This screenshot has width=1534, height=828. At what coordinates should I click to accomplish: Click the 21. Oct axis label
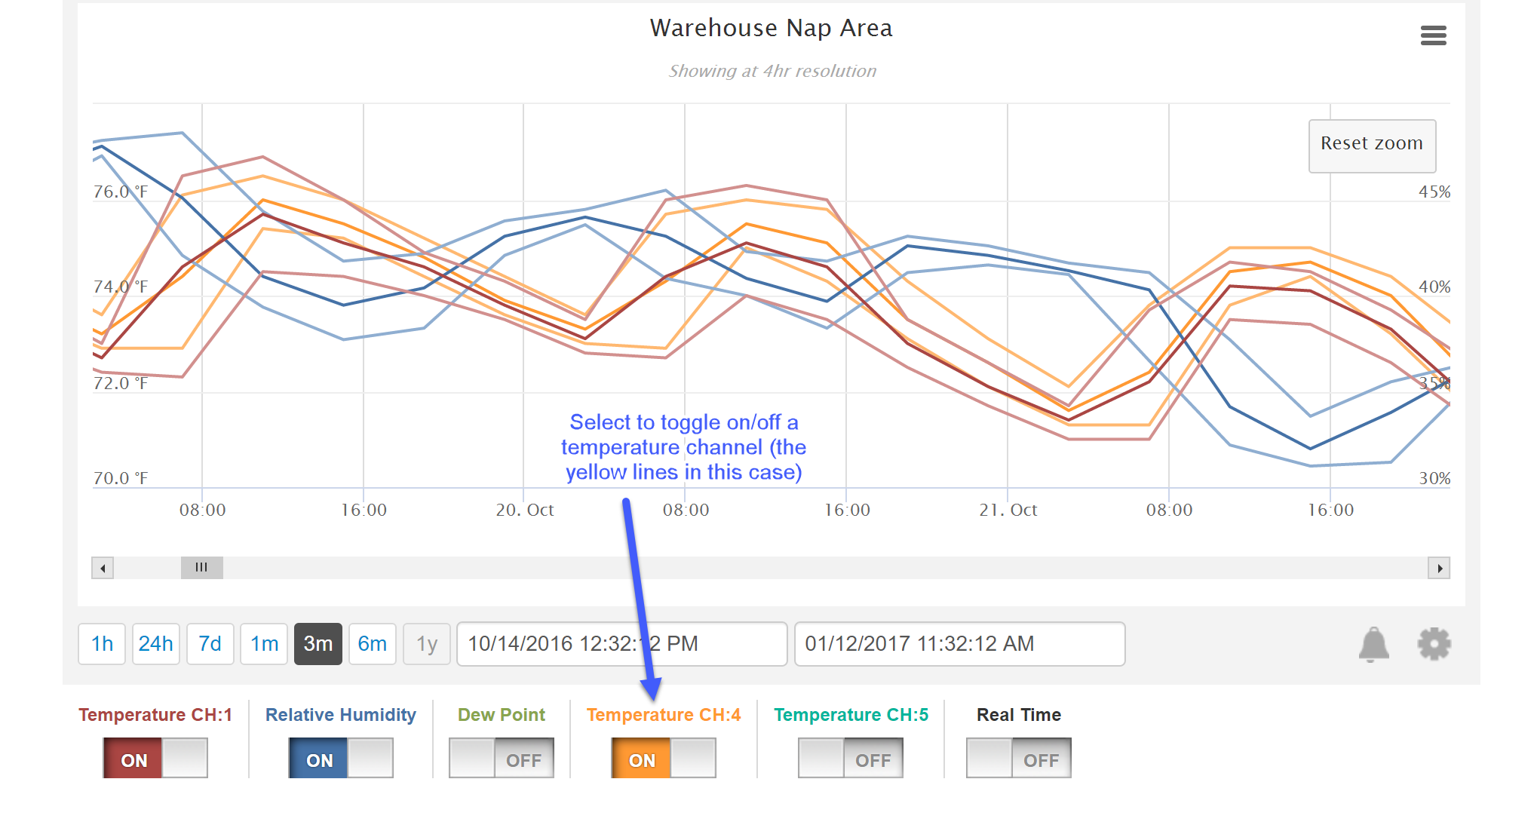pos(1008,511)
